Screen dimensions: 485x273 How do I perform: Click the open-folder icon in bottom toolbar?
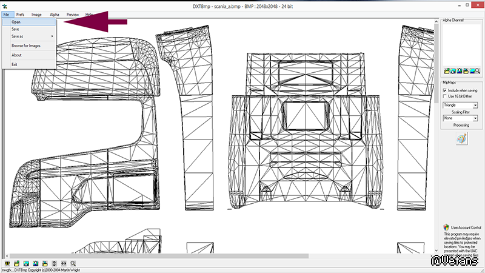coord(17,264)
